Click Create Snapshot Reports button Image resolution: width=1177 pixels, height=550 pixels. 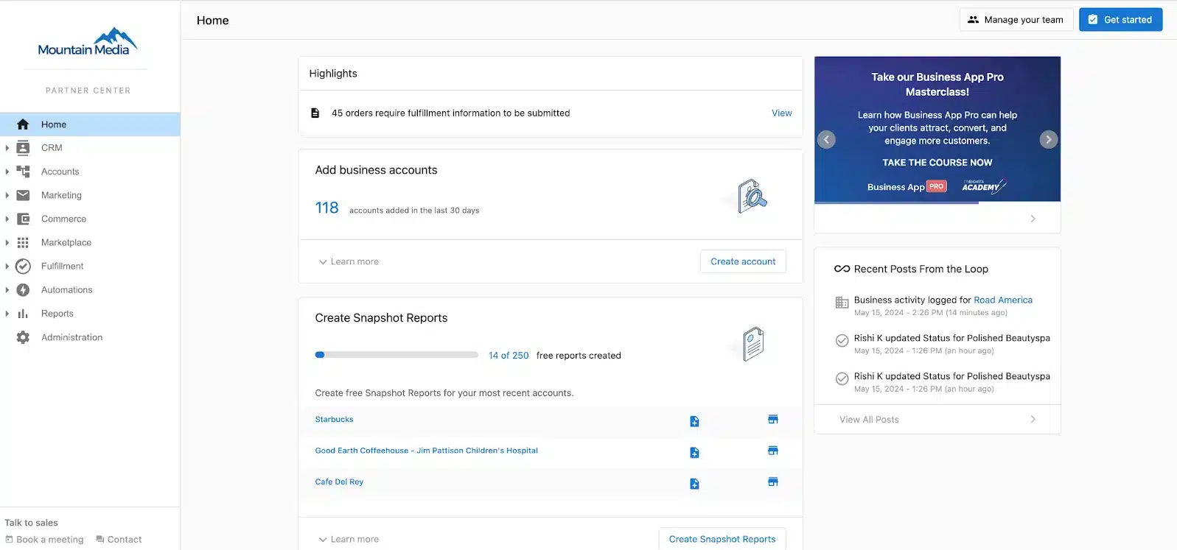point(722,539)
